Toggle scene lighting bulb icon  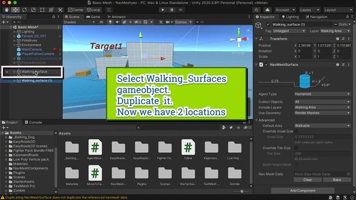pos(110,22)
